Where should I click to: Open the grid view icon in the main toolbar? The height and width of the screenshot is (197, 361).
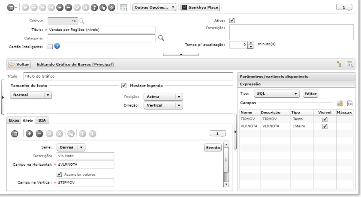pyautogui.click(x=11, y=8)
